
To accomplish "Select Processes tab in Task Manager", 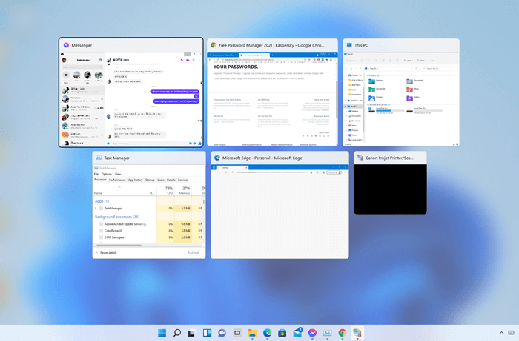I will coord(100,180).
